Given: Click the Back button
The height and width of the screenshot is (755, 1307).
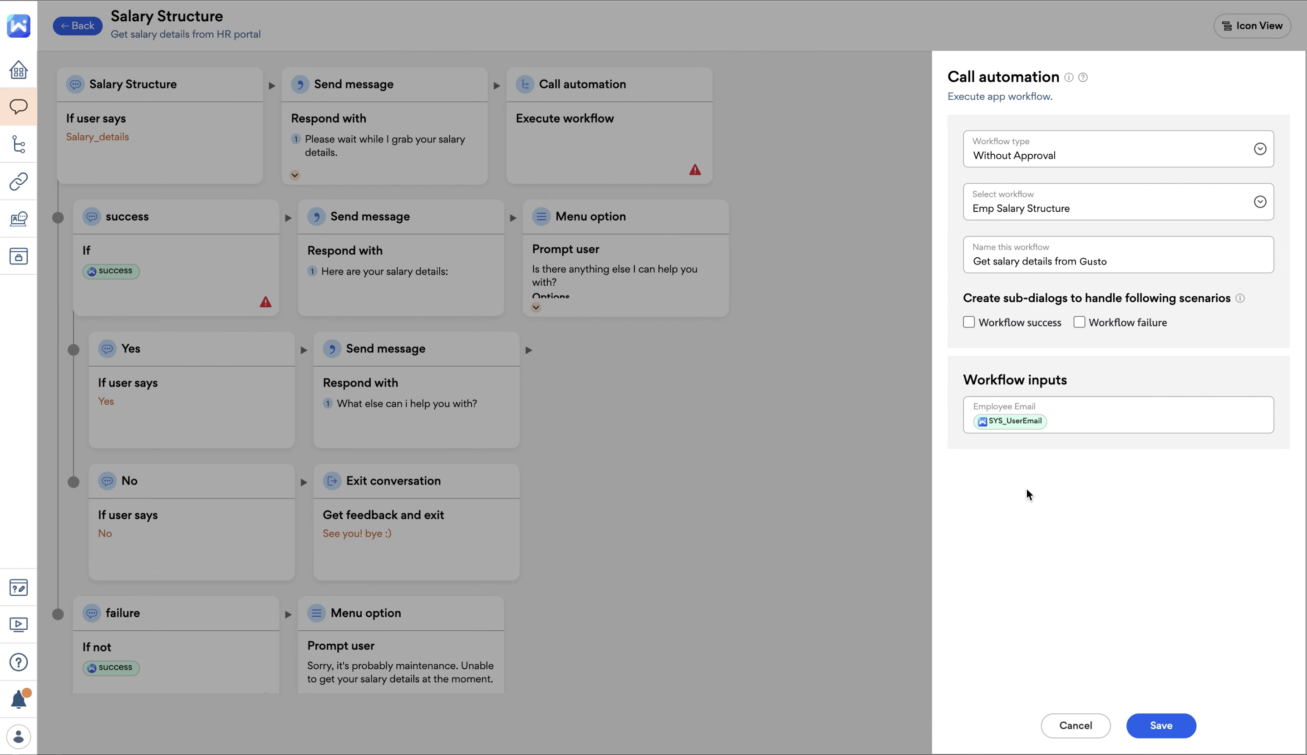Looking at the screenshot, I should 77,26.
